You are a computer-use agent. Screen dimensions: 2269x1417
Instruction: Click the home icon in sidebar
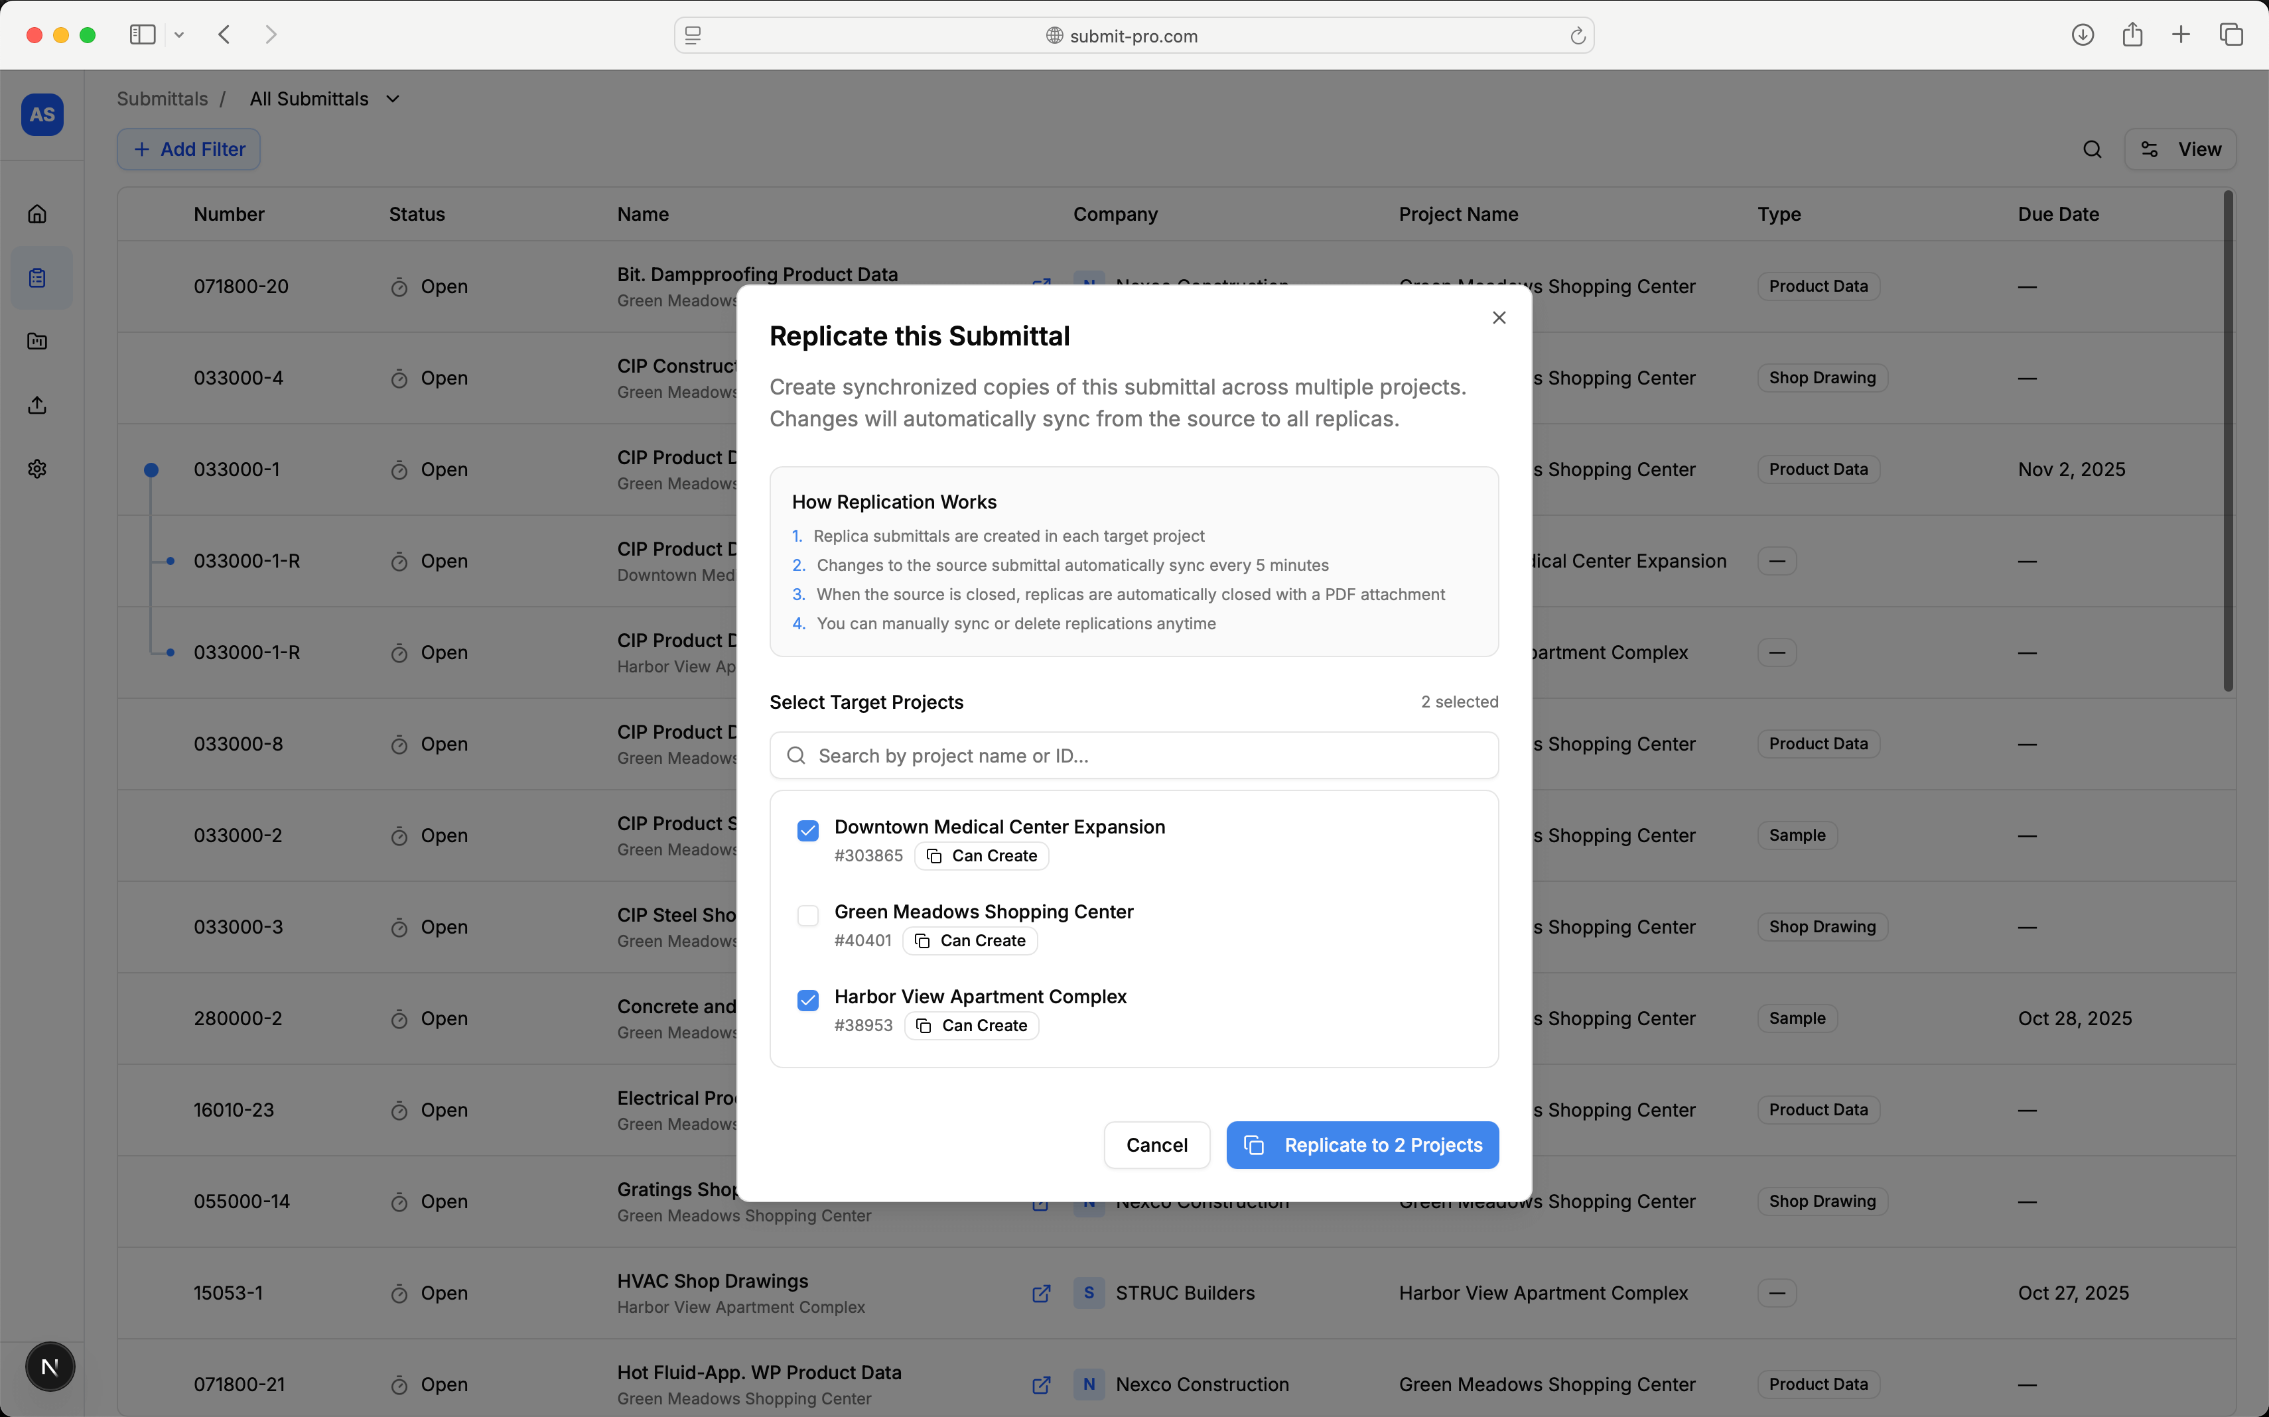[38, 214]
